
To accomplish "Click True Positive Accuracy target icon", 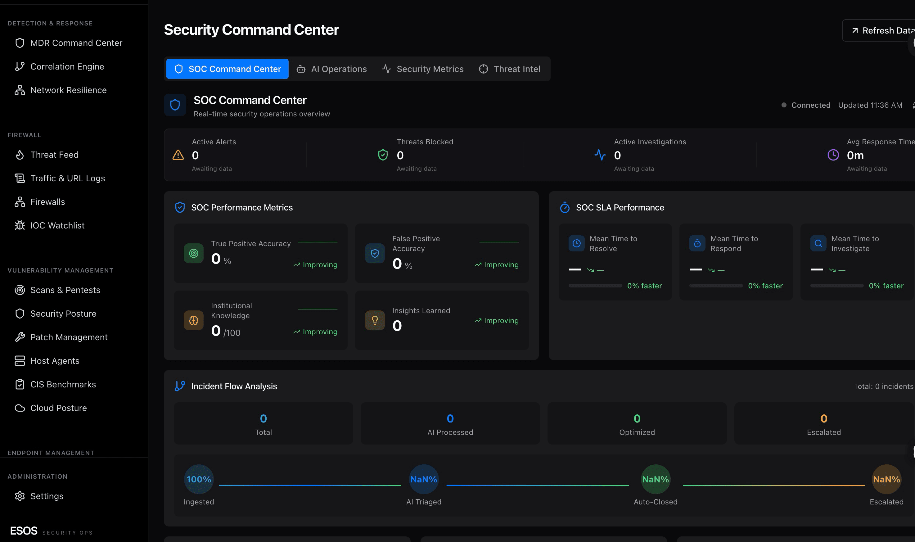I will click(x=193, y=253).
